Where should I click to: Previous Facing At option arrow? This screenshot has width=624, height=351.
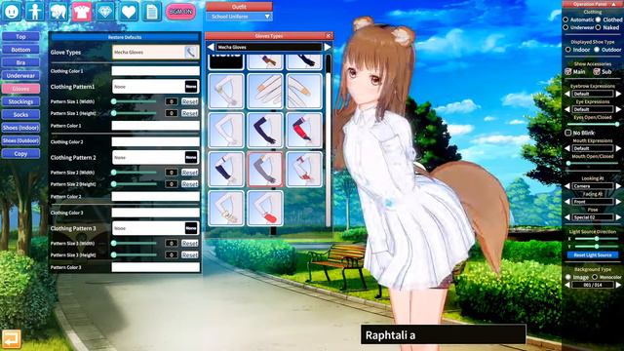tap(567, 202)
